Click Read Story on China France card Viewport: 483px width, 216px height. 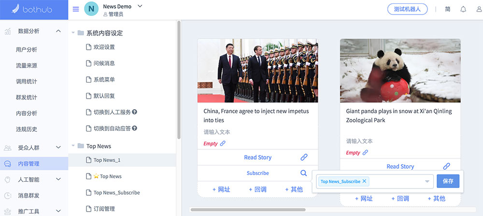(x=258, y=158)
